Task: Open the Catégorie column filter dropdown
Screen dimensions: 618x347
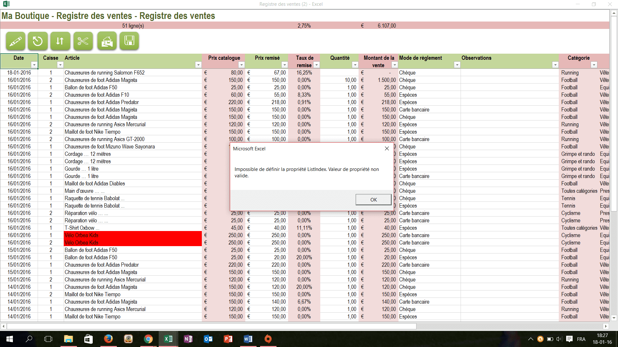Action: tap(594, 65)
